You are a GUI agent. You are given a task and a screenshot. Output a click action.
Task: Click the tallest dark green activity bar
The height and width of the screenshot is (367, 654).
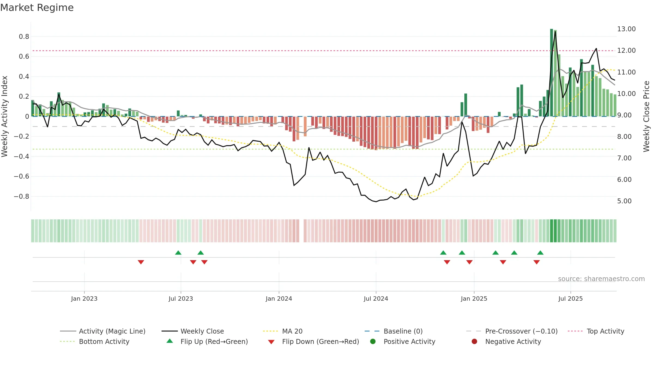point(552,73)
